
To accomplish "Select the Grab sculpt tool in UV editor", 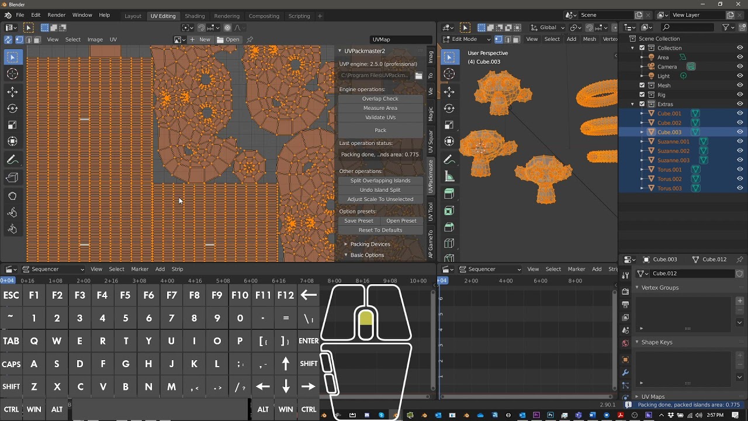I will (12, 196).
